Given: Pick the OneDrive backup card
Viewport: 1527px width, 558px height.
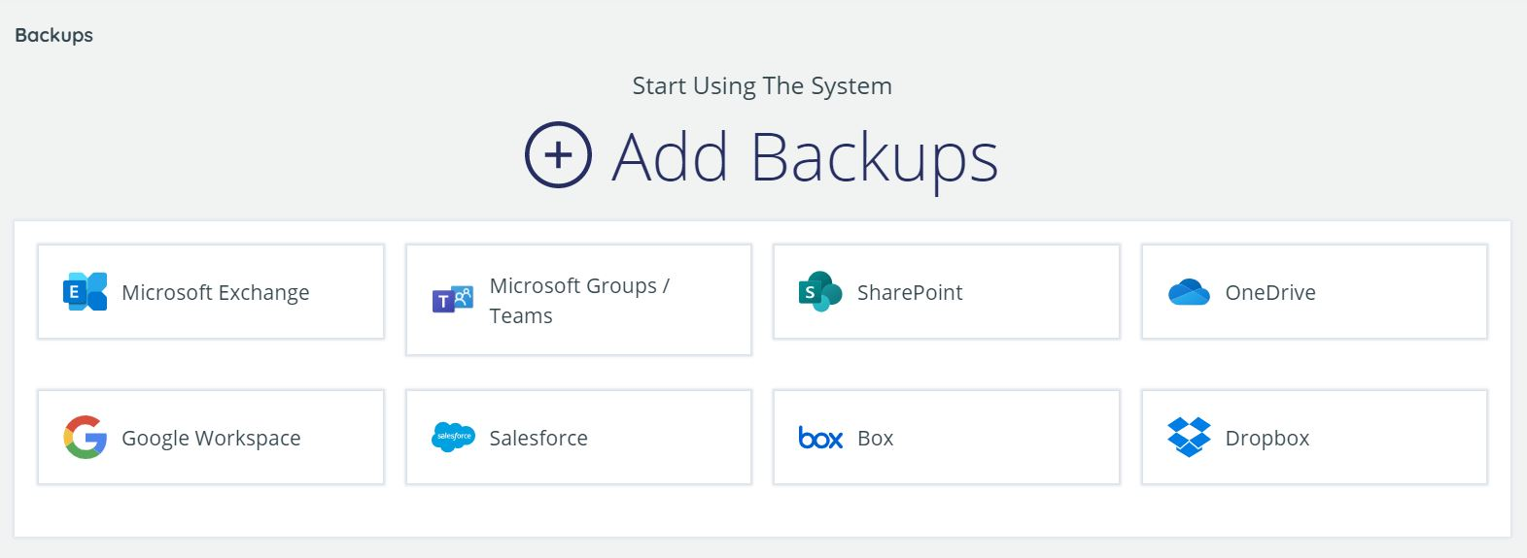Looking at the screenshot, I should (x=1314, y=292).
